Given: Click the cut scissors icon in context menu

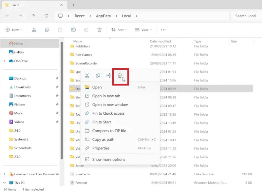Looking at the screenshot, I should pos(87,76).
